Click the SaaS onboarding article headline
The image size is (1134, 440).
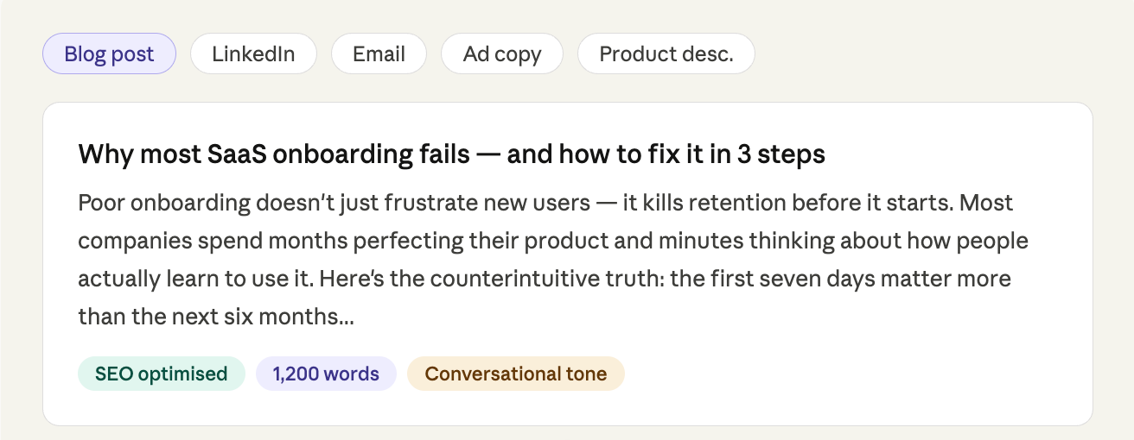pos(451,154)
